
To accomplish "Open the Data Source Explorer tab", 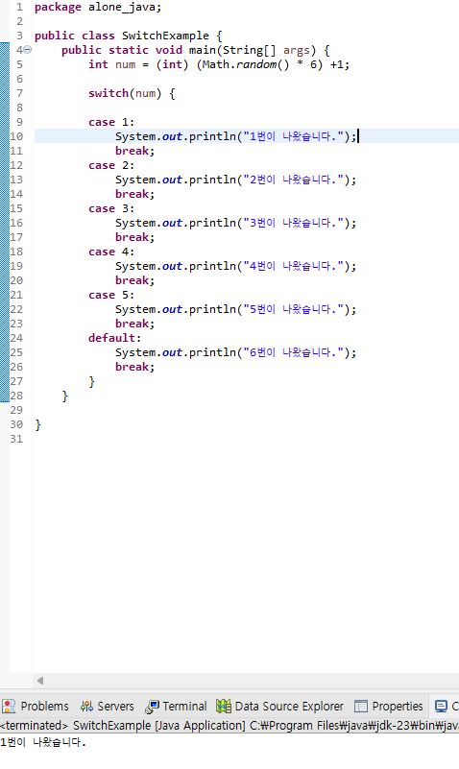I will pyautogui.click(x=280, y=707).
